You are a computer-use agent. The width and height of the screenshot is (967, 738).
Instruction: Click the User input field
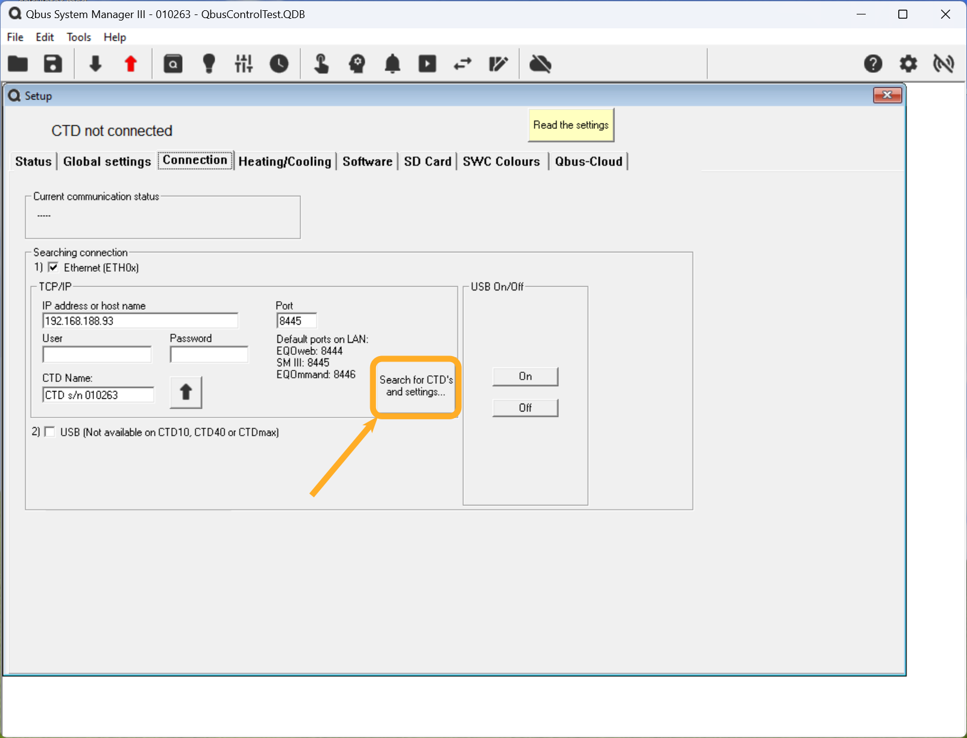[x=97, y=354]
